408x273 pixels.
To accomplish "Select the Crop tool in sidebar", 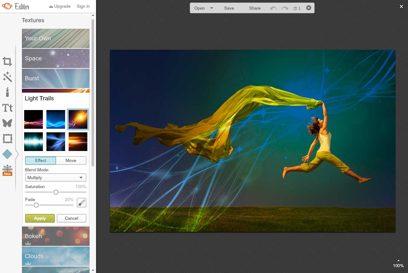I will click(7, 61).
